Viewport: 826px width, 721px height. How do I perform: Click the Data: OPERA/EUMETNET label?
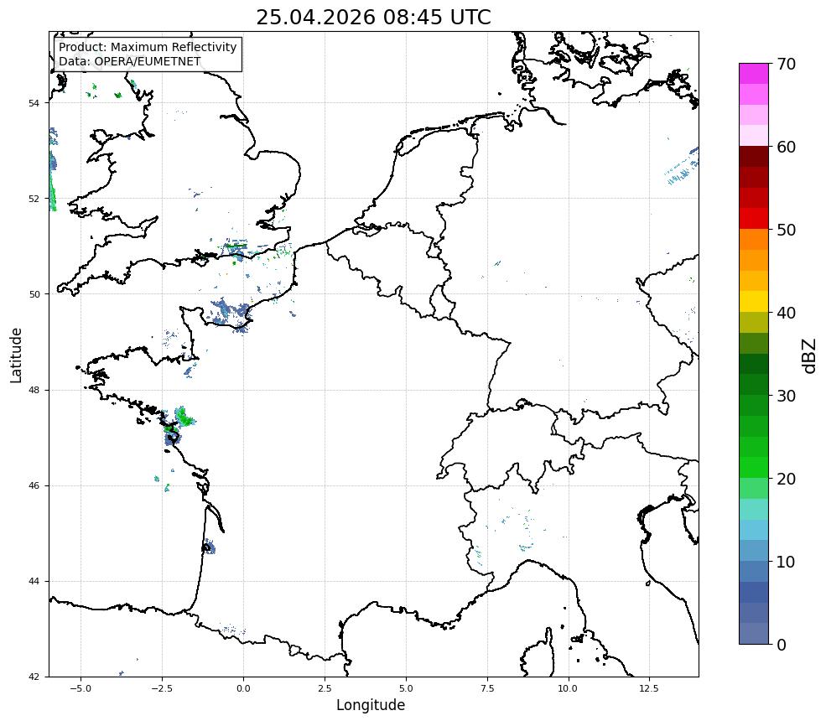coord(130,61)
